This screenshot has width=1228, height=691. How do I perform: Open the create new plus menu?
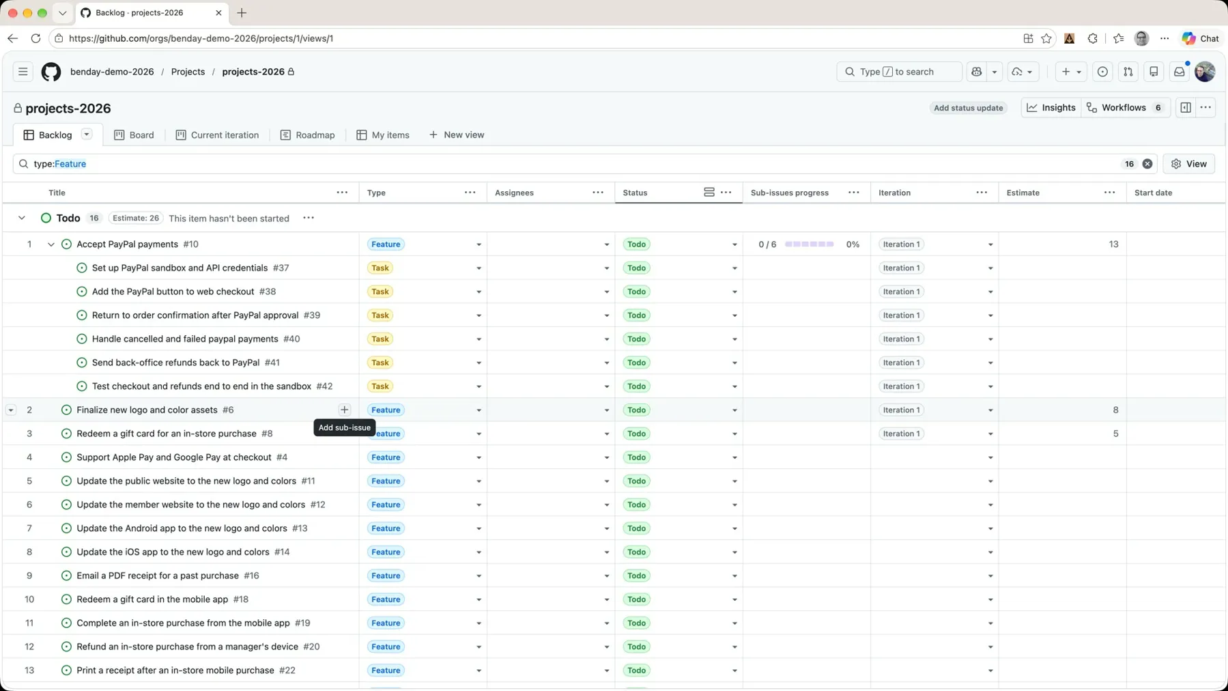click(1070, 72)
